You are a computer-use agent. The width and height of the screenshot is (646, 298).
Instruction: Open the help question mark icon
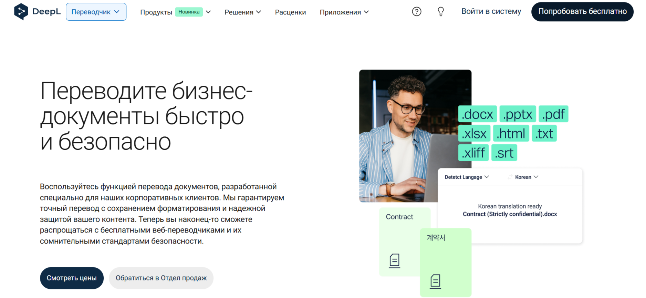[417, 12]
